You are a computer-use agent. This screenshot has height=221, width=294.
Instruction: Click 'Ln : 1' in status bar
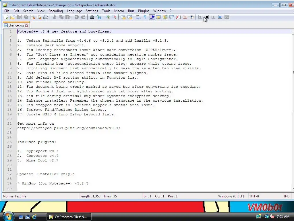tap(147, 196)
